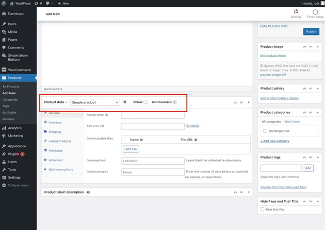The width and height of the screenshot is (325, 230).
Task: Toggle Product tags panel triangle
Action: (x=318, y=157)
